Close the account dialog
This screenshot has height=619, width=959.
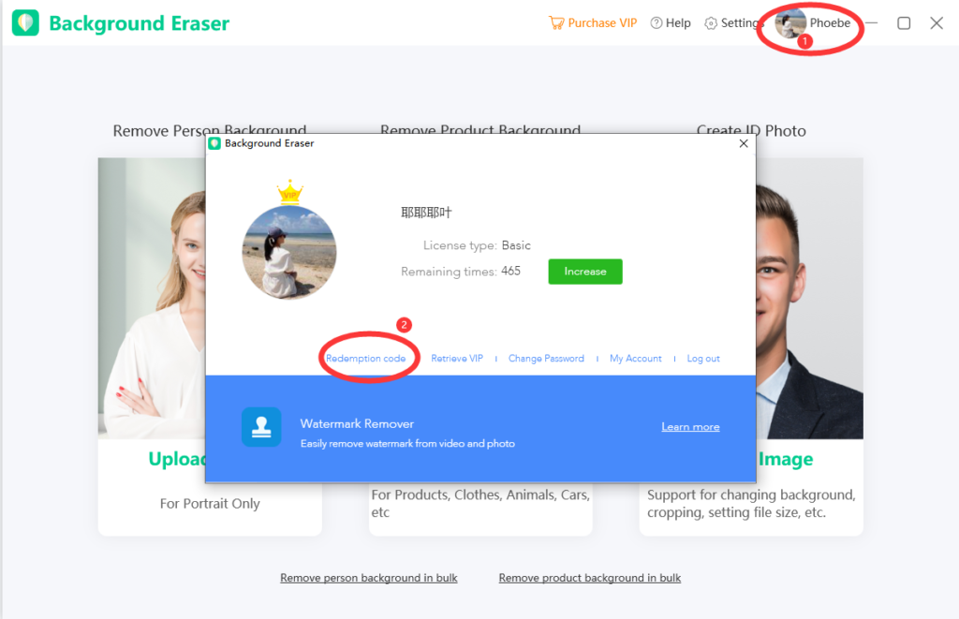pyautogui.click(x=743, y=143)
